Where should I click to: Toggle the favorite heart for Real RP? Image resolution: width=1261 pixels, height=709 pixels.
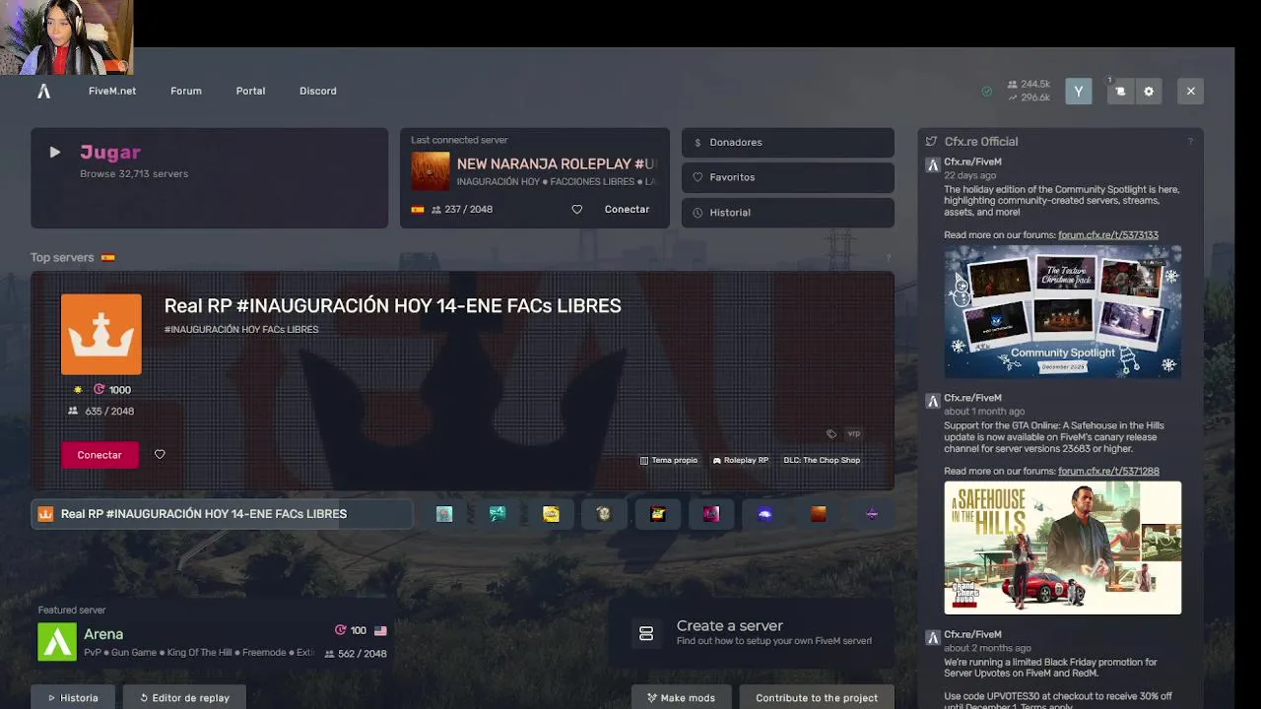pyautogui.click(x=160, y=454)
